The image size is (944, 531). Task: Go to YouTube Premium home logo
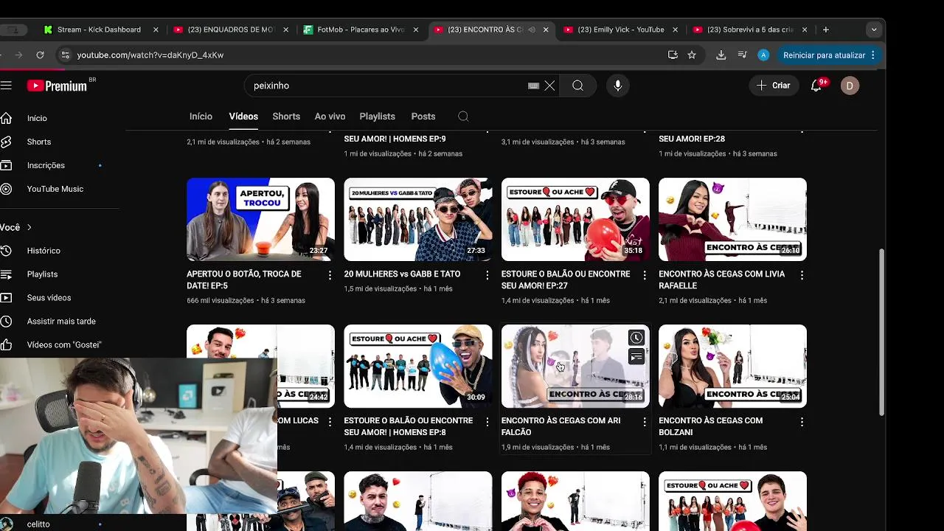58,86
